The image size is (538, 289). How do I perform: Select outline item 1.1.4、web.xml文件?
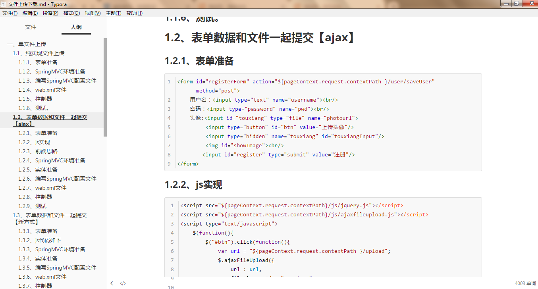(x=42, y=90)
